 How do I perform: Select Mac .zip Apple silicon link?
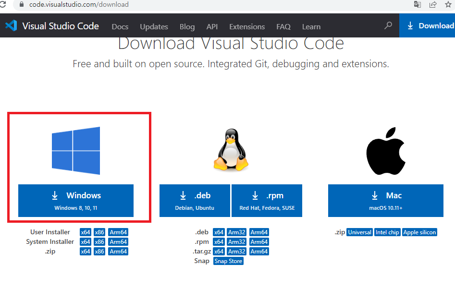pos(419,232)
